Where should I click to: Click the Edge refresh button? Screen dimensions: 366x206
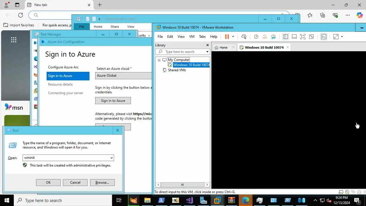pyautogui.click(x=21, y=15)
